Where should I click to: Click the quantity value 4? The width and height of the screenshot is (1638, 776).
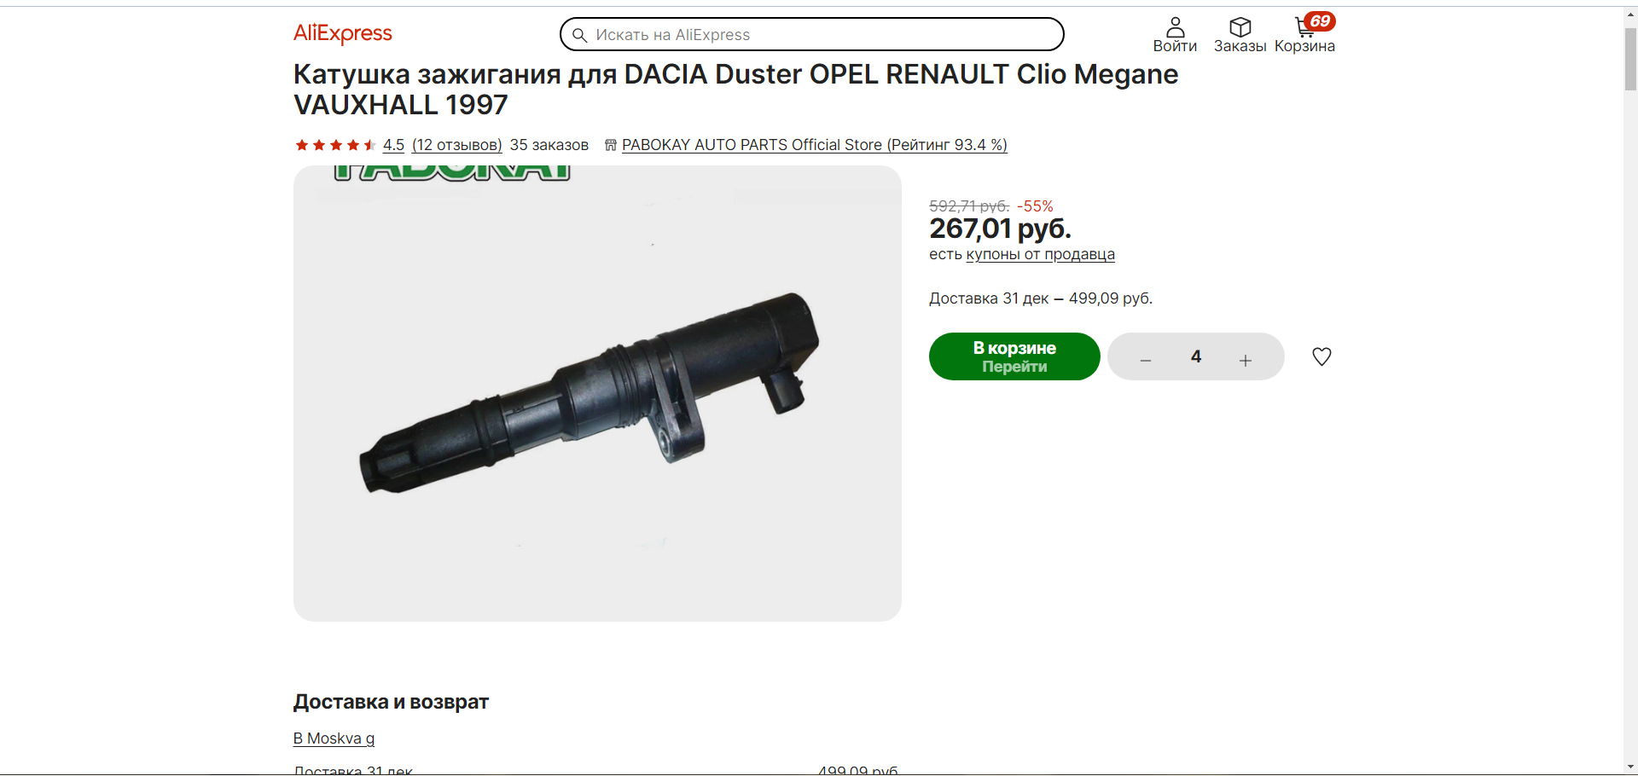(x=1196, y=356)
